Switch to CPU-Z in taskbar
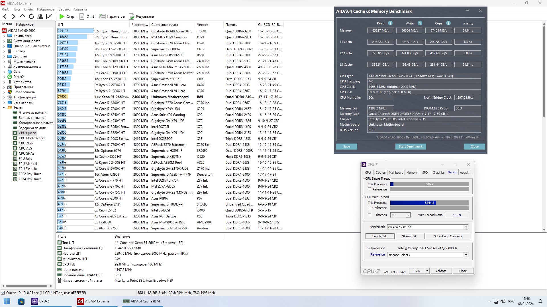The width and height of the screenshot is (547, 307). (x=51, y=301)
